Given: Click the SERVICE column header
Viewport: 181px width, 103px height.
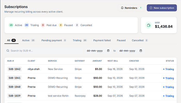Looking at the screenshot, I should click(x=52, y=61).
